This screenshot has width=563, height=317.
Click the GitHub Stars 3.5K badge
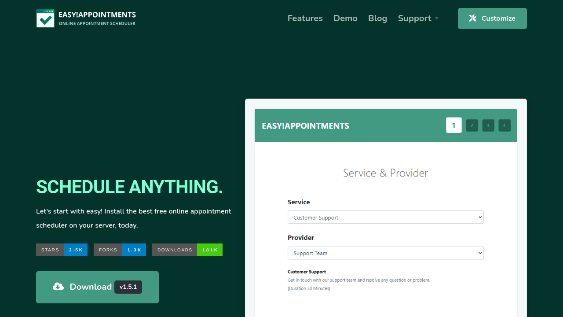(x=62, y=250)
